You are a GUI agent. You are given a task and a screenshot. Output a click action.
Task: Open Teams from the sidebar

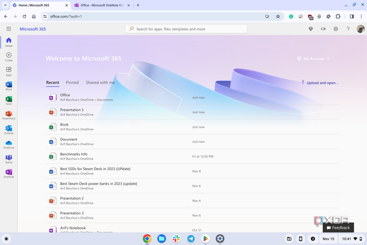point(9,159)
